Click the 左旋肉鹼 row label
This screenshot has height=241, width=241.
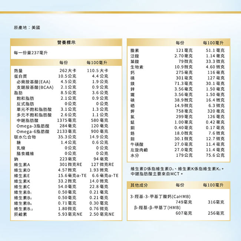pos(139,150)
